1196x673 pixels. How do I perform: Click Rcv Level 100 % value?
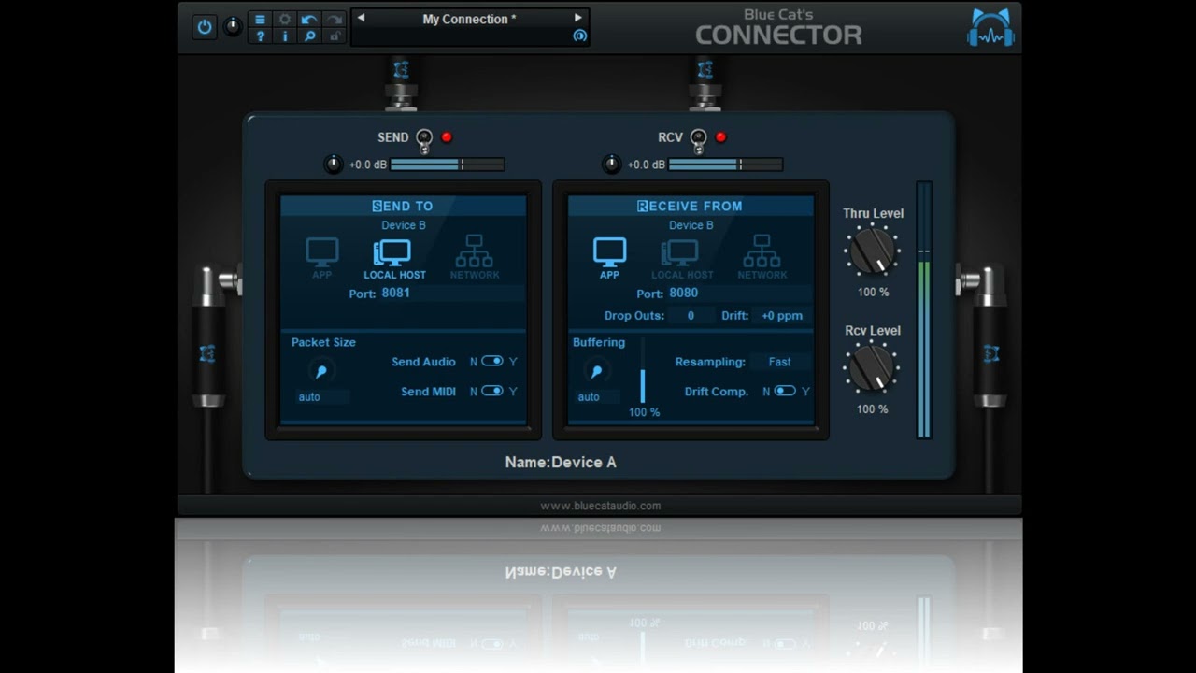click(x=873, y=409)
